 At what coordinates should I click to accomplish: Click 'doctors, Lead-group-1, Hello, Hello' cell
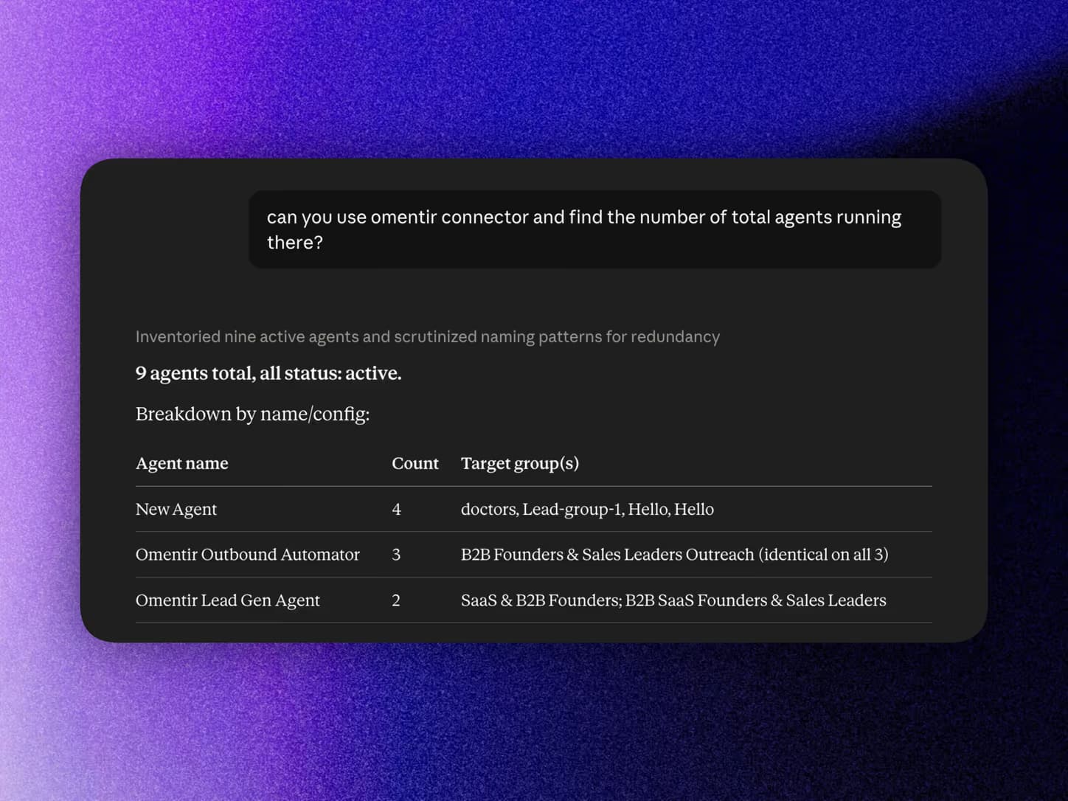coord(587,509)
